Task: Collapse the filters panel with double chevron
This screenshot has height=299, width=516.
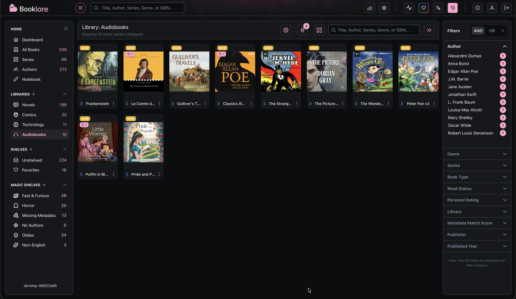Action: pyautogui.click(x=429, y=30)
